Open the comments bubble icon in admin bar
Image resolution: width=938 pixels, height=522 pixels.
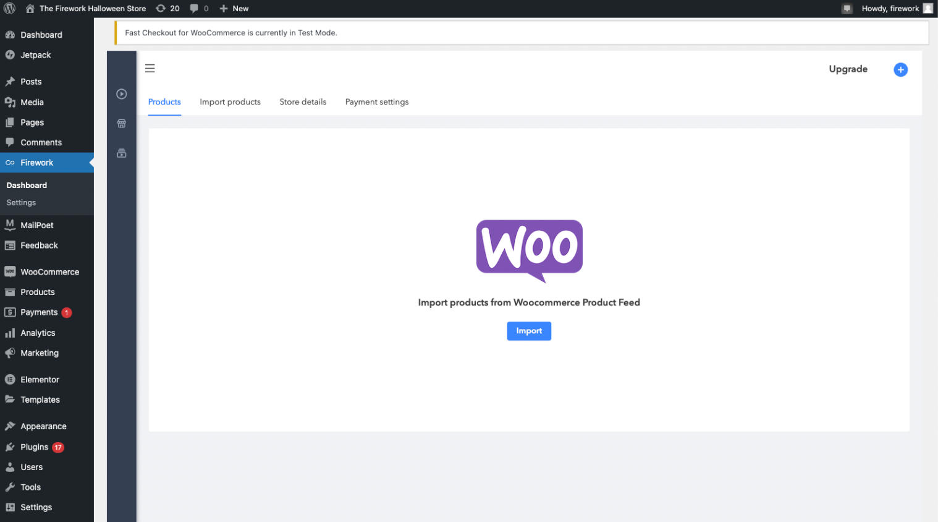[195, 8]
